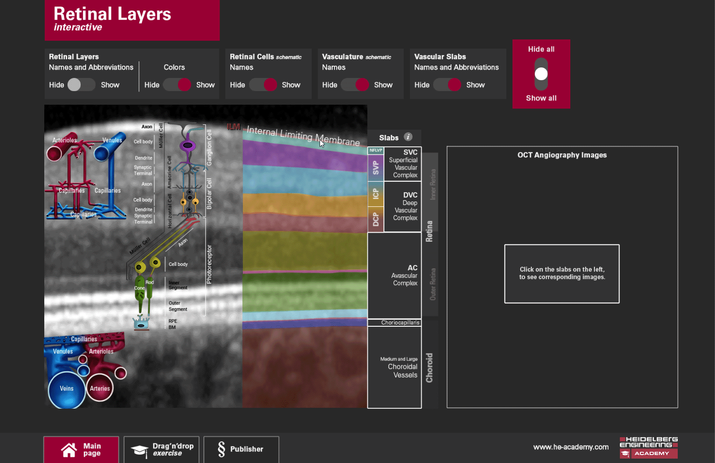Click the Heidelberg Engineering Academy logo
715x463 pixels.
(648, 447)
